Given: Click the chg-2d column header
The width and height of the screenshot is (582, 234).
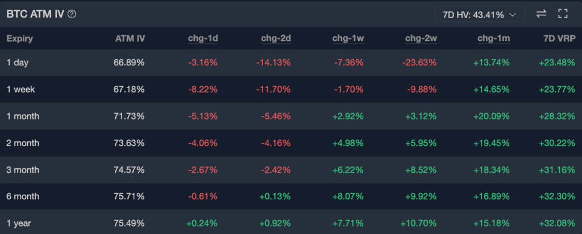Looking at the screenshot, I should tap(276, 39).
